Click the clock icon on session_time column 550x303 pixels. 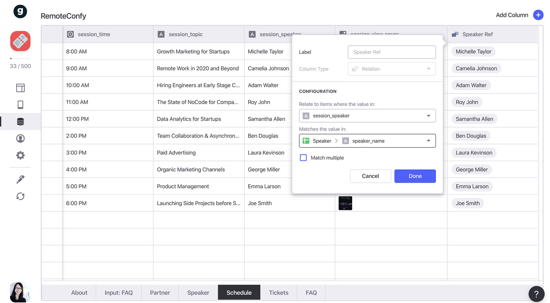pos(70,34)
